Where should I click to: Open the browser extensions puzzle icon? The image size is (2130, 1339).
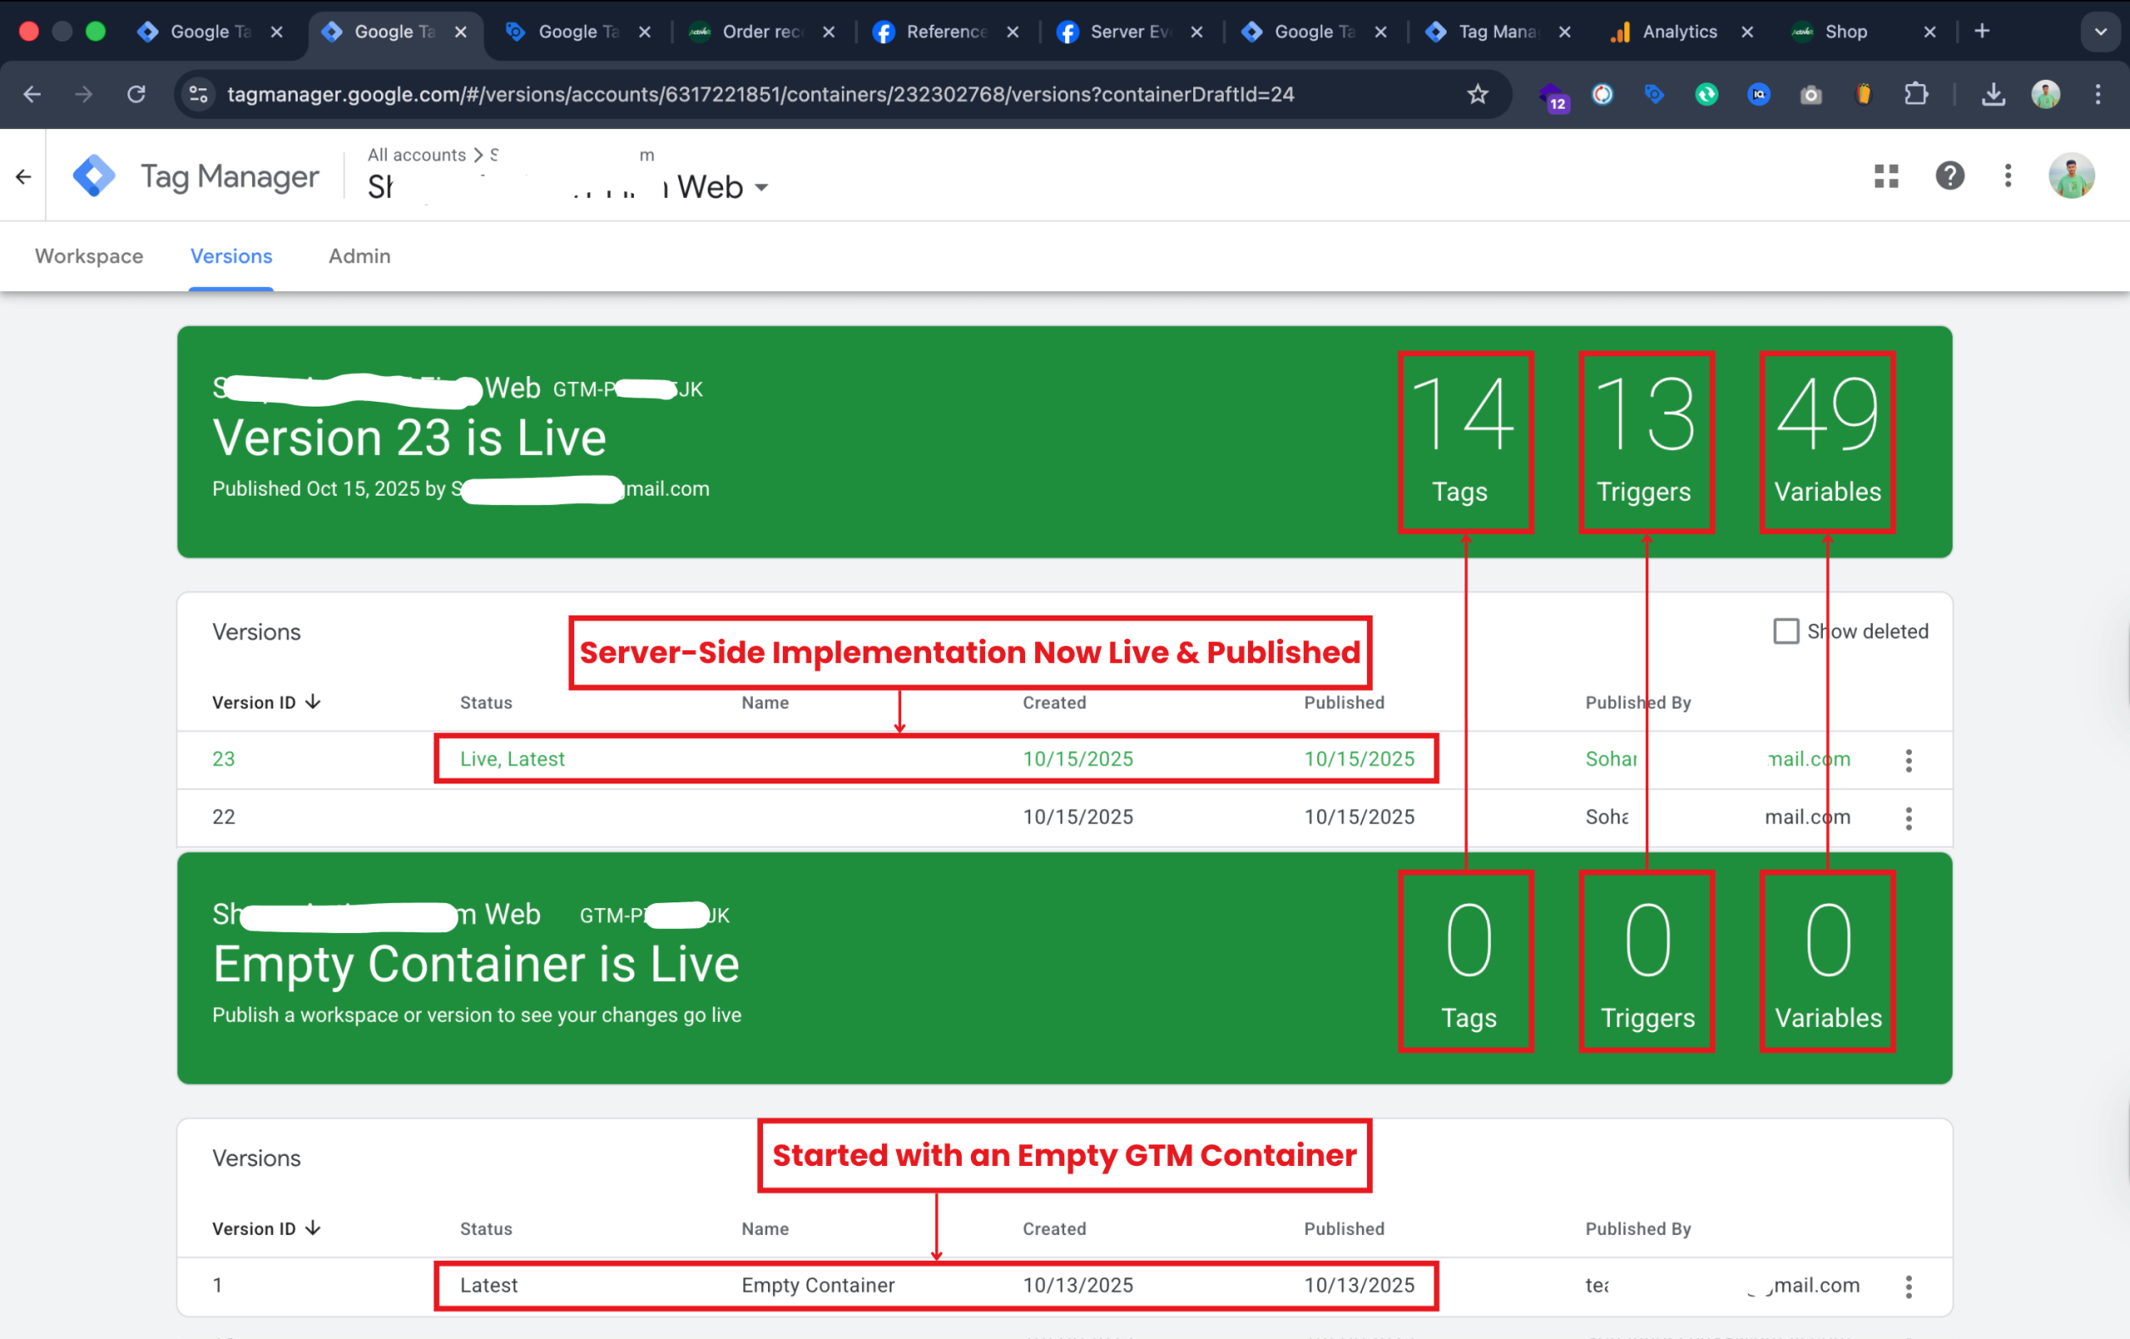[x=1916, y=95]
